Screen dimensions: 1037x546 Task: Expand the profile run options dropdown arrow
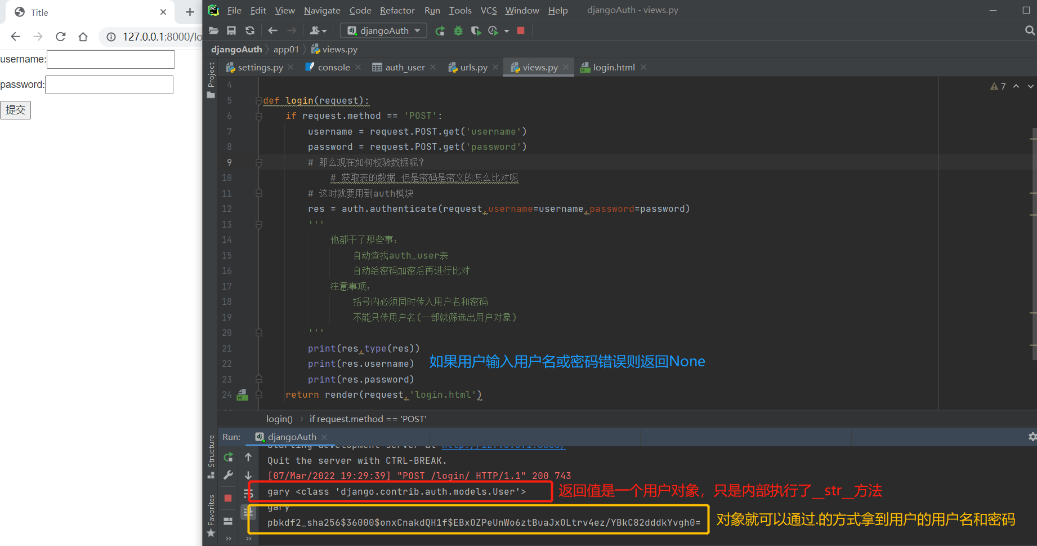pyautogui.click(x=507, y=31)
